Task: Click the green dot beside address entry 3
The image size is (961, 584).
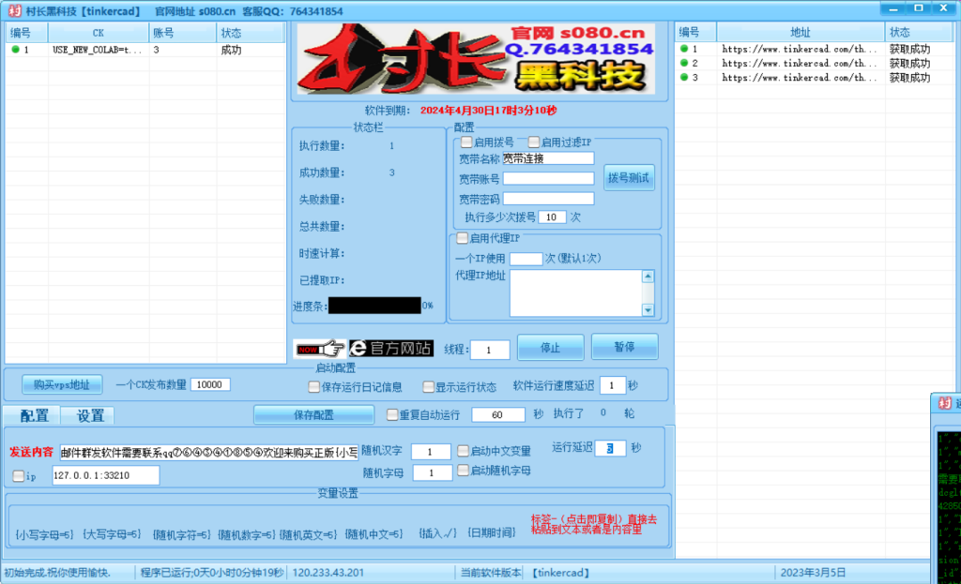Action: point(683,77)
